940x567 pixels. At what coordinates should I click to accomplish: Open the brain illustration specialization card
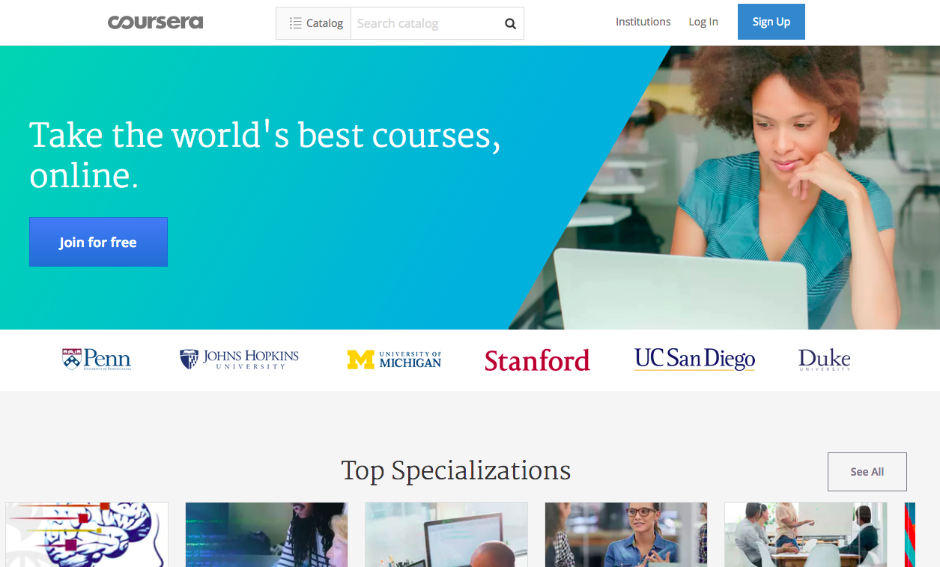coord(87,534)
